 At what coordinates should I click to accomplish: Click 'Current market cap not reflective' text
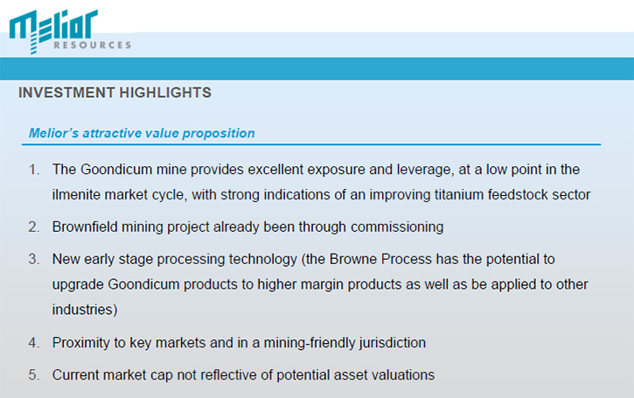point(243,375)
